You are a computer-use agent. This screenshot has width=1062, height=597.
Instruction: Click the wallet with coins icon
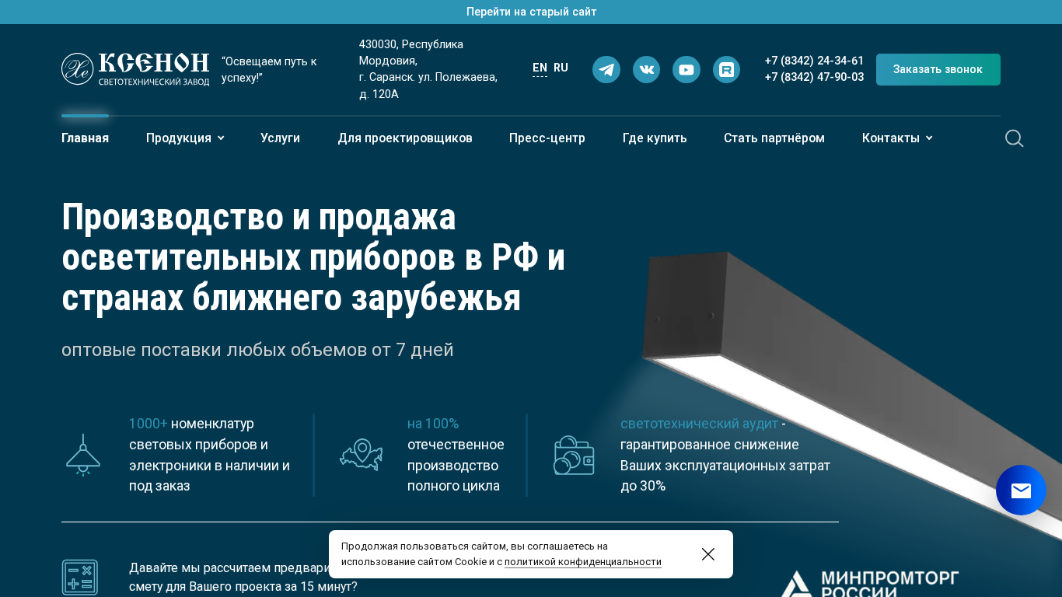(x=574, y=455)
